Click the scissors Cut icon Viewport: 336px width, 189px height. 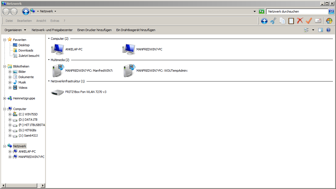coord(273,21)
